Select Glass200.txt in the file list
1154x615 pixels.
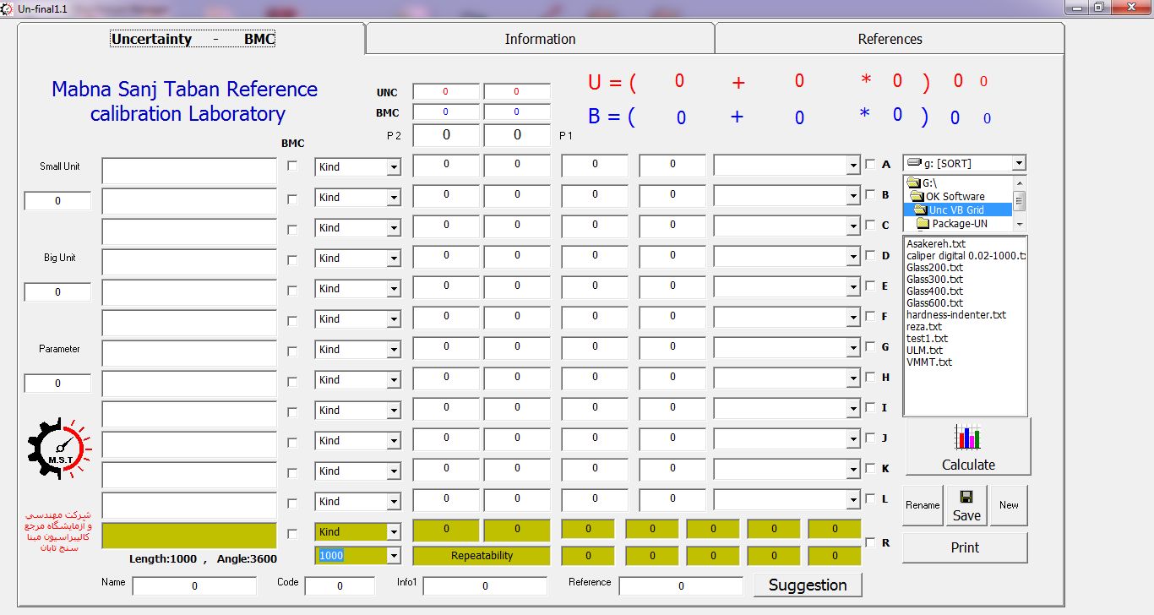(934, 268)
